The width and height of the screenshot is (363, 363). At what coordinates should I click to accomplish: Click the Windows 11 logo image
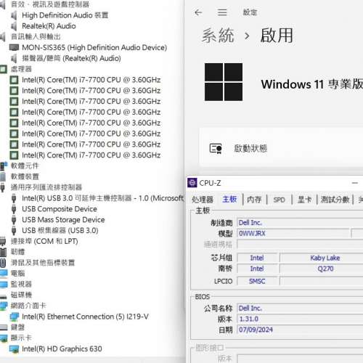pyautogui.click(x=224, y=82)
